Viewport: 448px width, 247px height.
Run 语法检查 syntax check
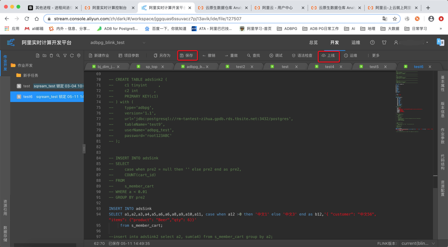[302, 56]
